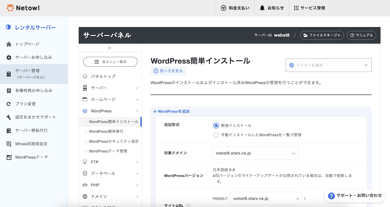
Task: Open サポート・お問い合わせ chat button
Action: pyautogui.click(x=355, y=196)
